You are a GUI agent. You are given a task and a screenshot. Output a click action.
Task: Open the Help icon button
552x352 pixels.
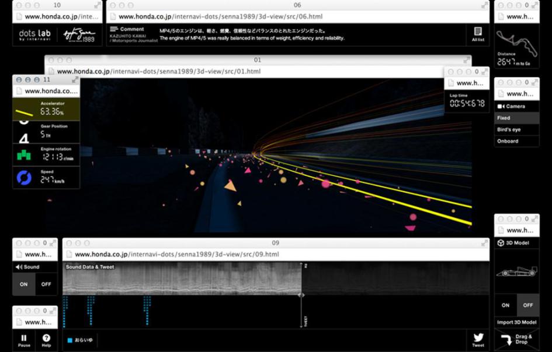(x=46, y=340)
